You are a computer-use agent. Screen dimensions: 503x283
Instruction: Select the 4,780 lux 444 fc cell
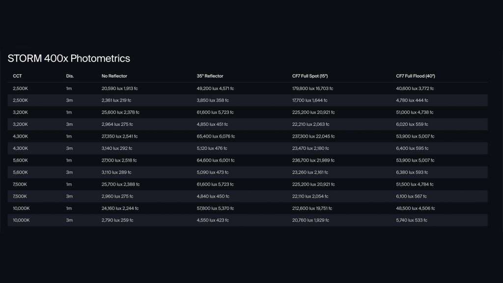click(412, 100)
